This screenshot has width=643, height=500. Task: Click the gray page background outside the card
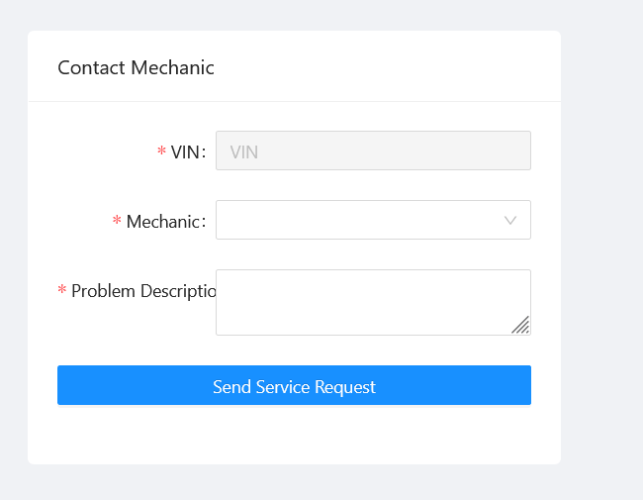coord(601,248)
